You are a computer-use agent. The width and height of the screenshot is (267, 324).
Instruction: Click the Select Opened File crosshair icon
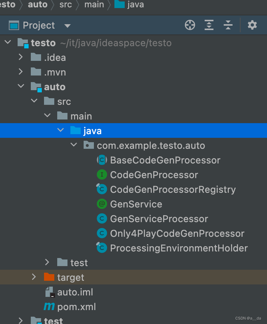tap(190, 25)
